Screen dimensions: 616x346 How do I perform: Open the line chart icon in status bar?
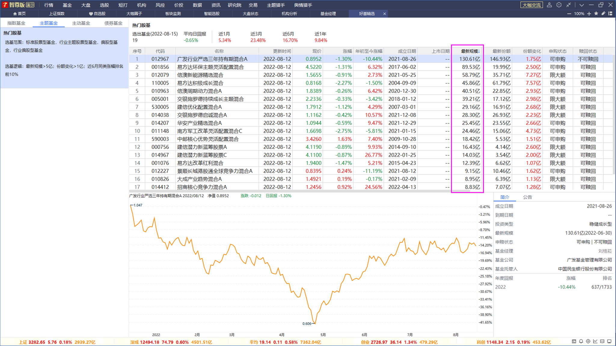click(595, 341)
